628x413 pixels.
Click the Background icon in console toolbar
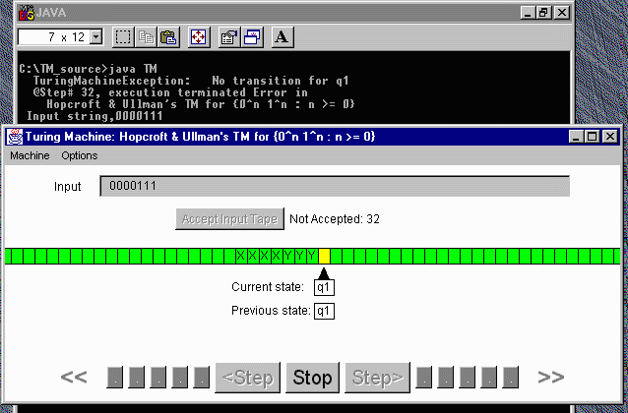coord(251,37)
